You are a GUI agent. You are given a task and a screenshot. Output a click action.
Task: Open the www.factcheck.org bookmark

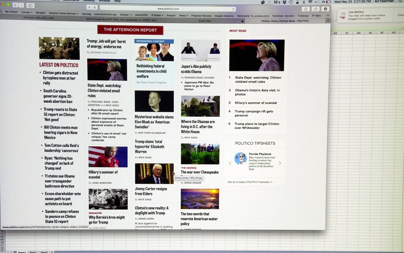click(105, 14)
